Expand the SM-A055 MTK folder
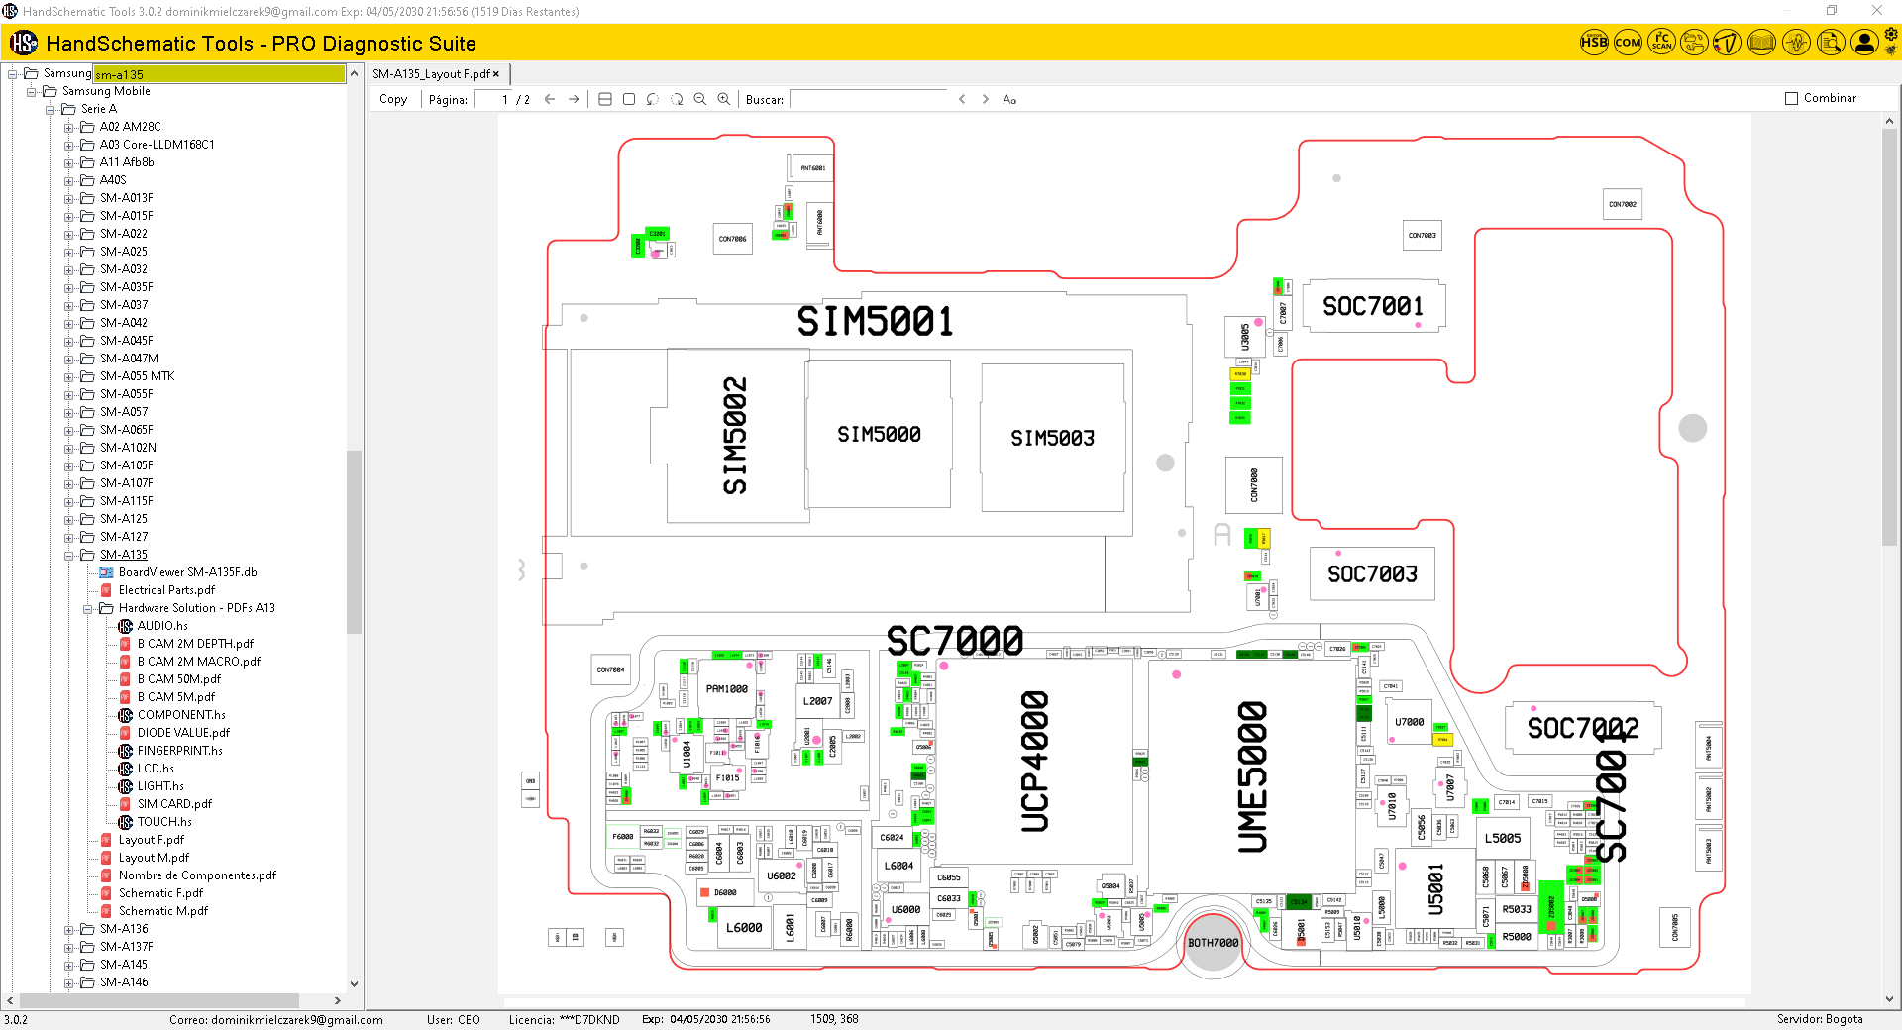The height and width of the screenshot is (1030, 1902). coord(69,376)
